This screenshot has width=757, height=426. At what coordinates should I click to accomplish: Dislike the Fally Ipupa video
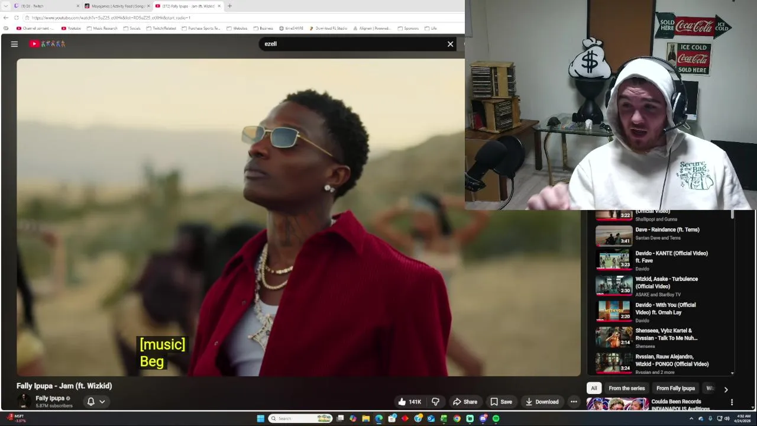click(436, 402)
